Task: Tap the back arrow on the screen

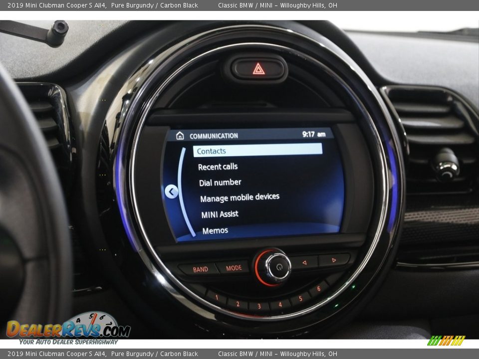Action: [x=171, y=191]
